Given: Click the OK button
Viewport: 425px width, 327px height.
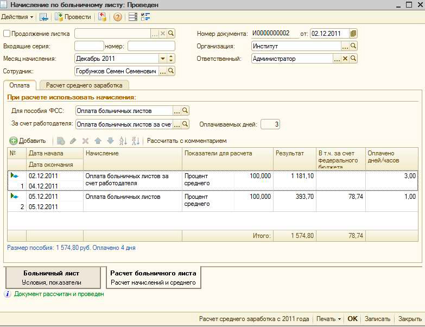Looking at the screenshot, I should tap(352, 319).
